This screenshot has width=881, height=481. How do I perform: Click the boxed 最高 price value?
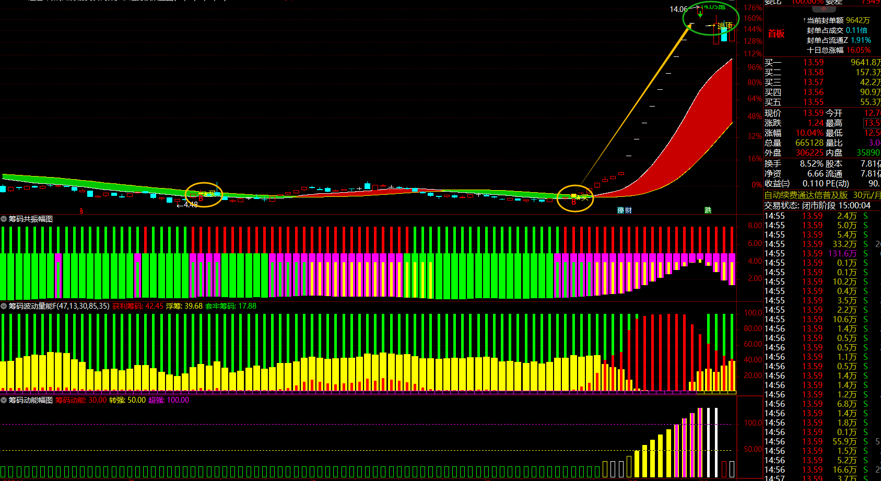(x=872, y=123)
